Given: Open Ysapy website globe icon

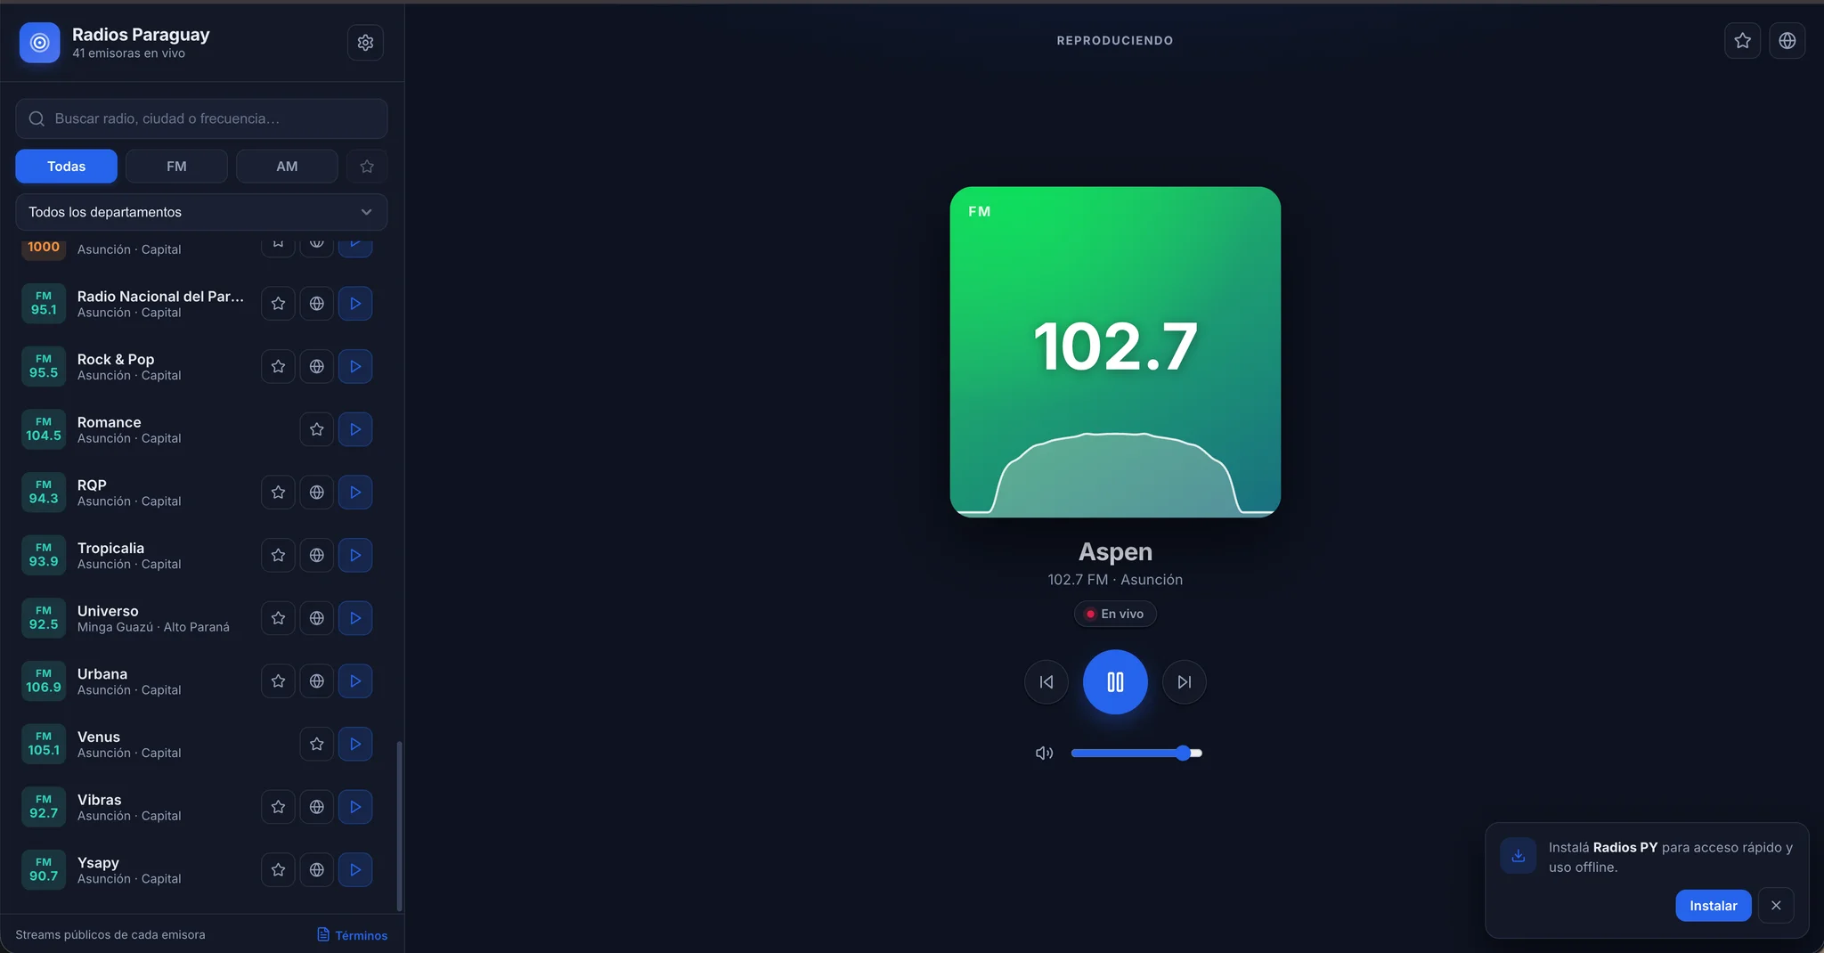Looking at the screenshot, I should (x=316, y=870).
